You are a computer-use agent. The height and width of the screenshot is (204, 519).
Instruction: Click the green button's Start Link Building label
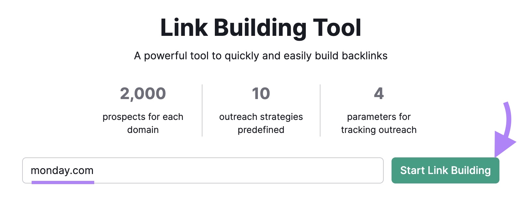pos(445,170)
